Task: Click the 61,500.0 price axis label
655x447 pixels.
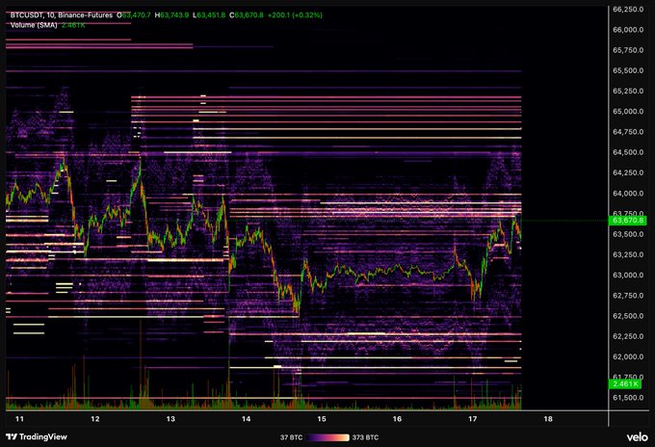Action: (x=628, y=398)
